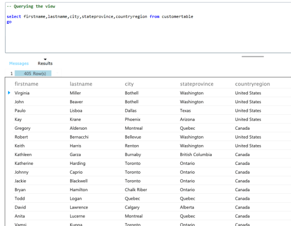Select the cell 'Kay'

tap(18, 119)
